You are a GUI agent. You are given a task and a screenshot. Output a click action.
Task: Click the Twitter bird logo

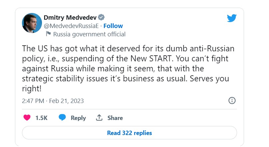pos(232,18)
